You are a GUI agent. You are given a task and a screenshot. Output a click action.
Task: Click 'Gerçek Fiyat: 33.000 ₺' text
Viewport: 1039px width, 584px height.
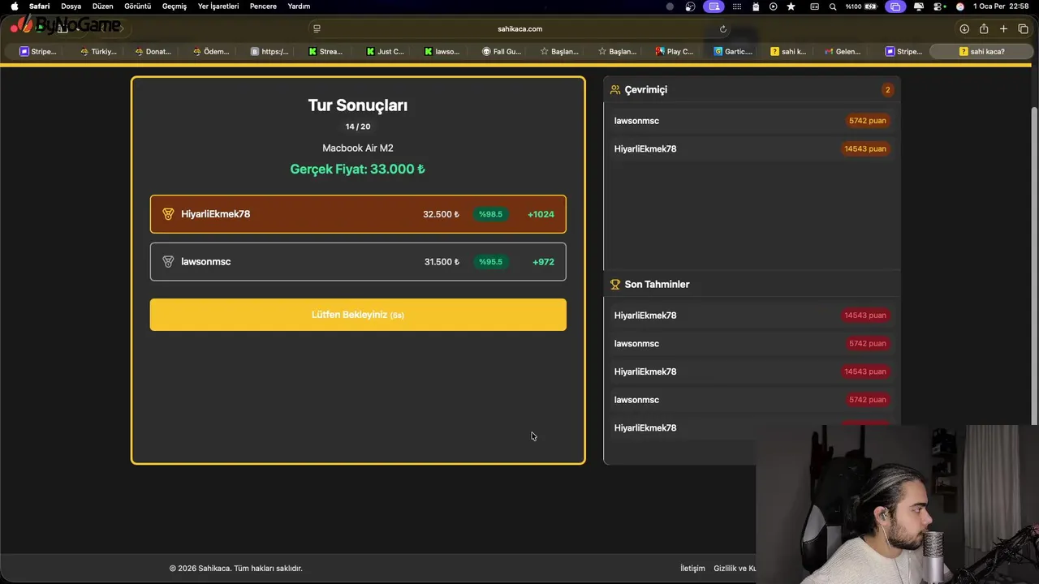358,169
